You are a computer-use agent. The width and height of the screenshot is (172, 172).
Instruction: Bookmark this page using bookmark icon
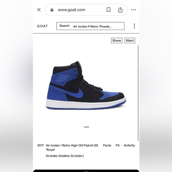[109, 10]
